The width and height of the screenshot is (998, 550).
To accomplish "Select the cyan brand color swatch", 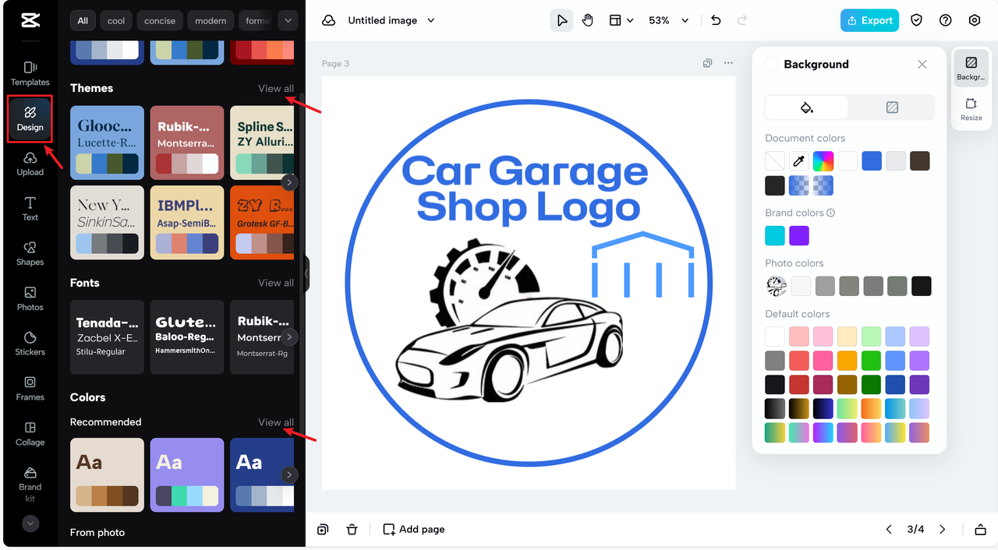I will pos(775,235).
